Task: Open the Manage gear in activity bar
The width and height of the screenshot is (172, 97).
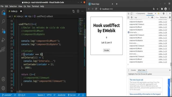Action: pyautogui.click(x=3, y=88)
